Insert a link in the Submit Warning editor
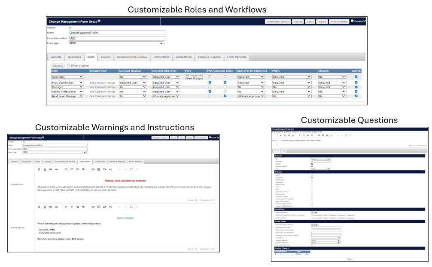Viewport: 432px width, 267px height. pyautogui.click(x=93, y=207)
